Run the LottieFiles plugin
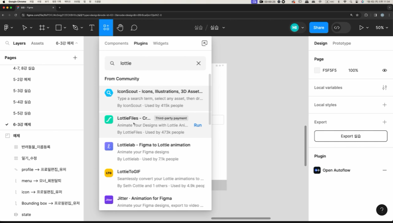The height and width of the screenshot is (223, 393). [198, 125]
